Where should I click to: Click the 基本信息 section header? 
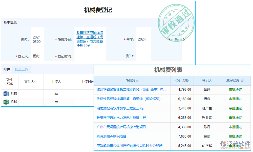[10, 22]
